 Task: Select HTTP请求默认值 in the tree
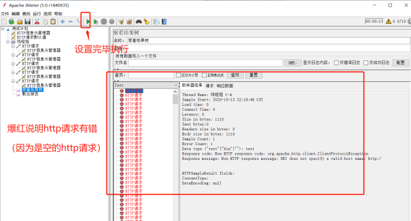(x=31, y=37)
